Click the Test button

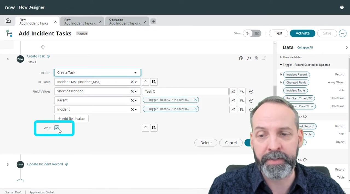(x=278, y=33)
